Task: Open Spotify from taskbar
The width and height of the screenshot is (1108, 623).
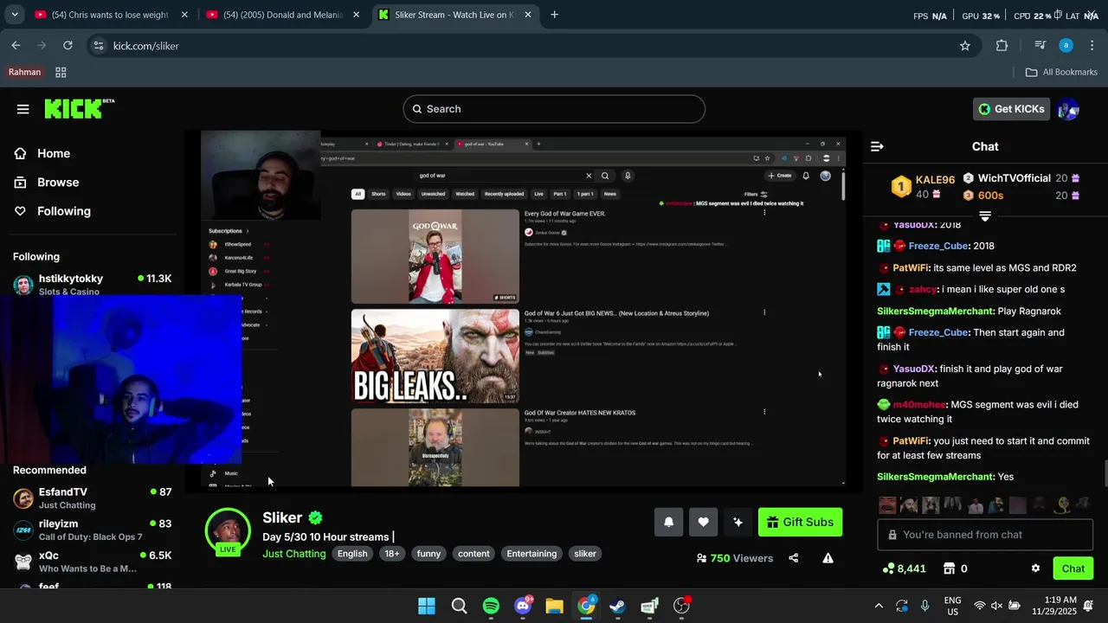Action: pyautogui.click(x=491, y=606)
